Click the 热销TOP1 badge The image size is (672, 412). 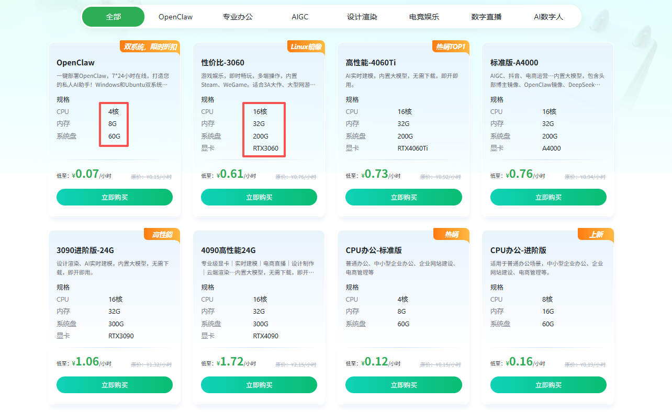click(451, 47)
